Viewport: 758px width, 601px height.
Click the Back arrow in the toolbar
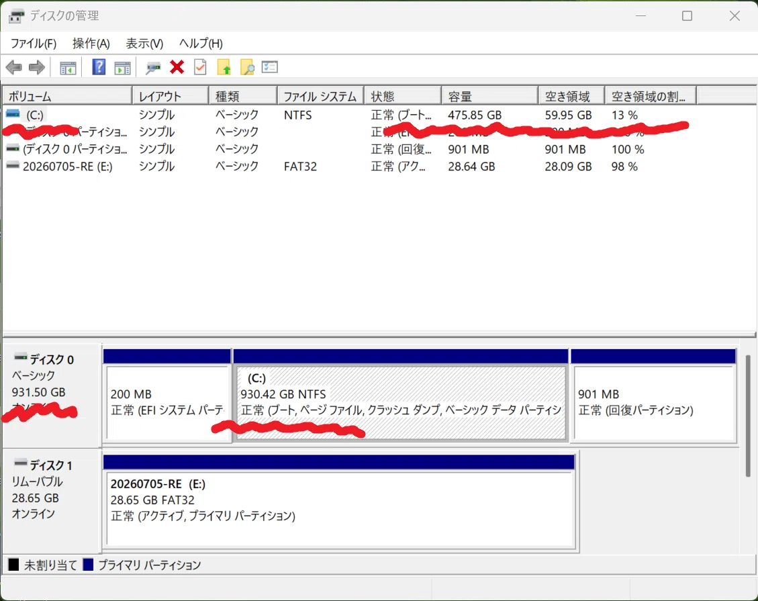[14, 67]
